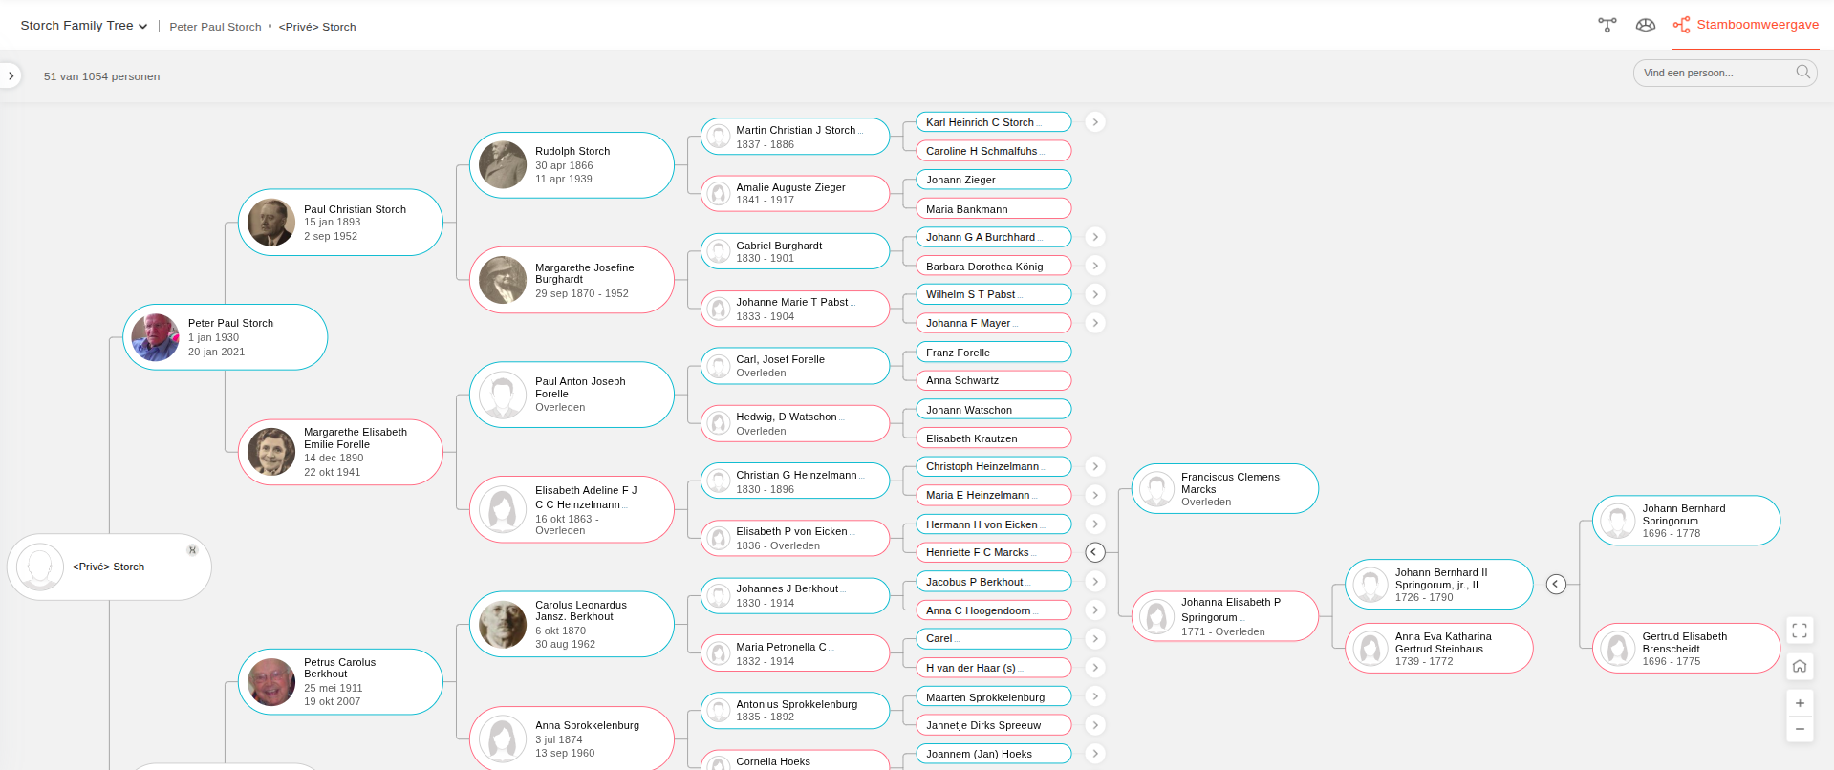The width and height of the screenshot is (1834, 770).
Task: Click the <Privé> Storch breadcrumb link
Action: [317, 27]
